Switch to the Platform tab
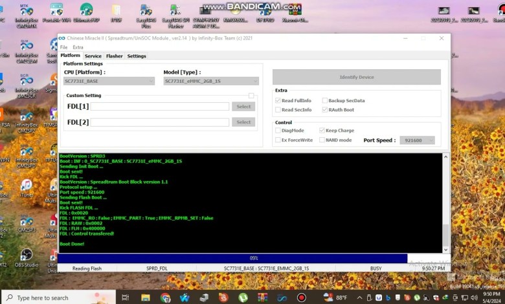Viewport: 505px width, 304px height. pos(70,56)
